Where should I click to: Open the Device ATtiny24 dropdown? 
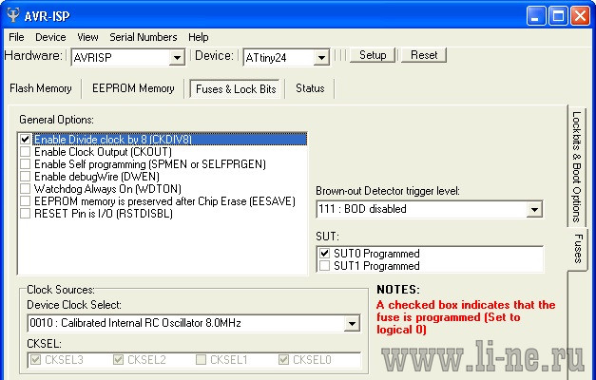click(321, 58)
